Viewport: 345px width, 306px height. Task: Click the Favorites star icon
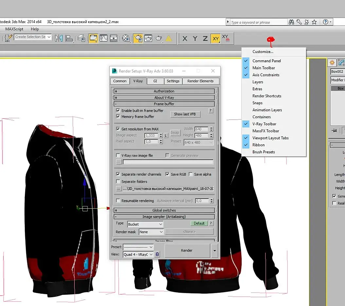tap(314, 22)
